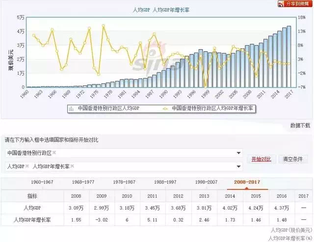Click the 人均GDP年增长率(%) footnote text
Viewport: 314px width, 242px height.
coord(290,238)
